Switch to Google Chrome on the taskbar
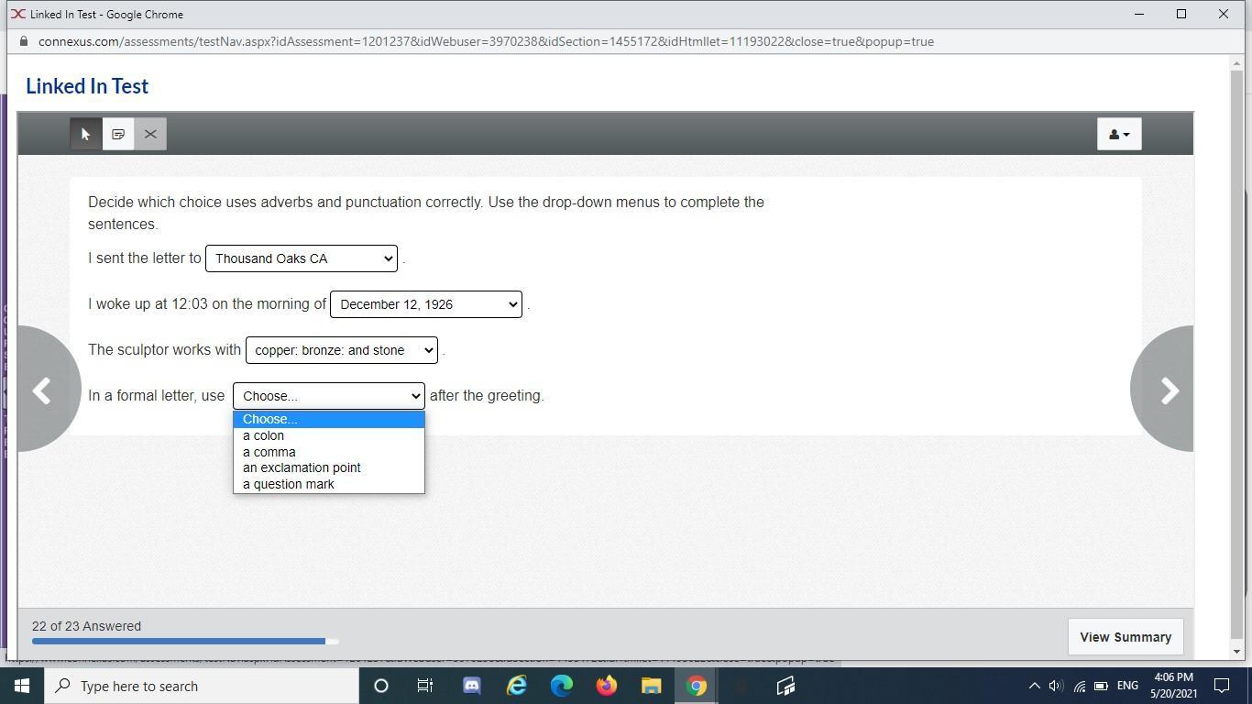This screenshot has height=704, width=1252. (697, 686)
